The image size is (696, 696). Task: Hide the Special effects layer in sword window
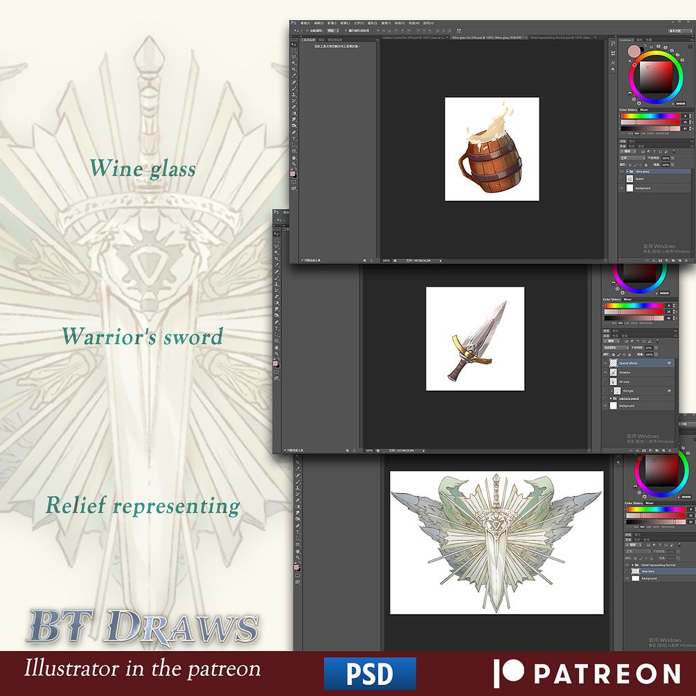pos(605,363)
